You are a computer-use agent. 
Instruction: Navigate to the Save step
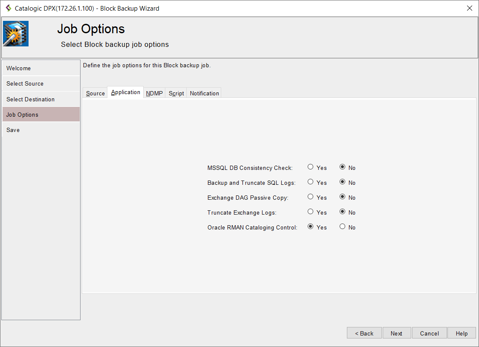pos(41,130)
